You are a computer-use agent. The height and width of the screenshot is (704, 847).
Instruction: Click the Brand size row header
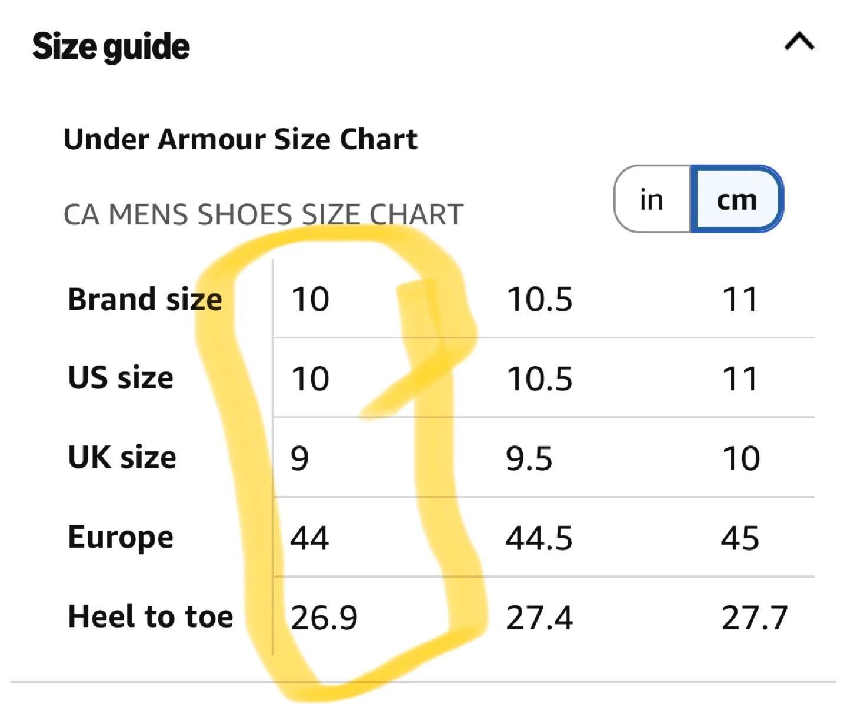click(x=145, y=299)
